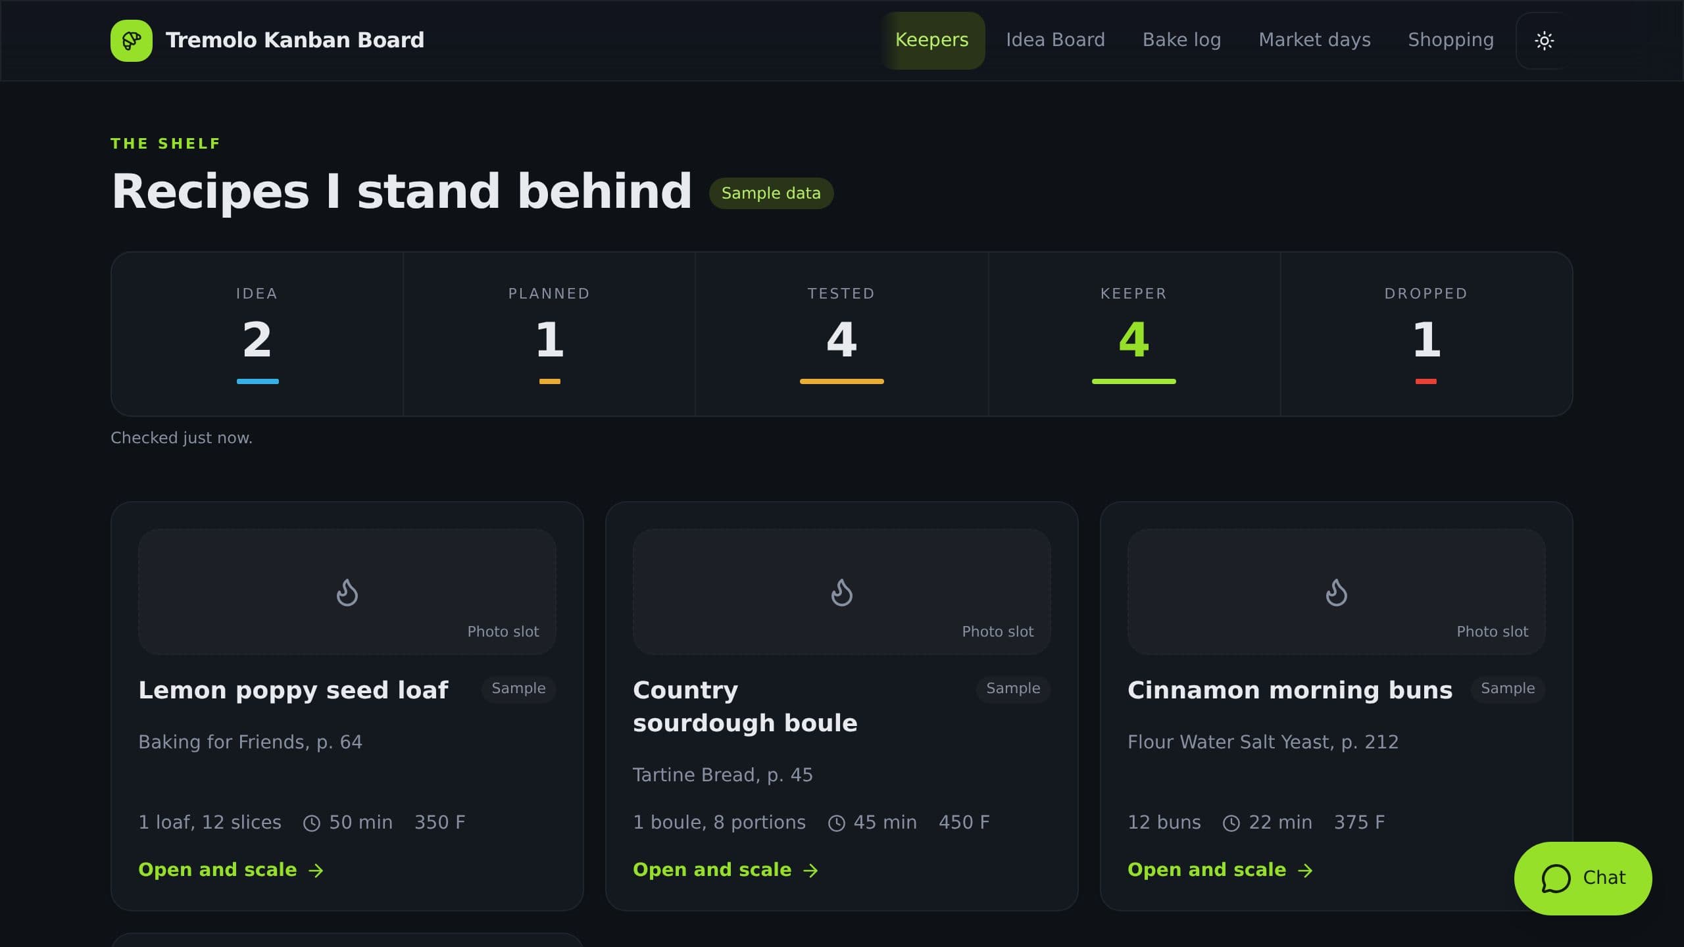The image size is (1684, 947).
Task: Click Cinnamon morning buns photo slot
Action: pyautogui.click(x=1336, y=591)
